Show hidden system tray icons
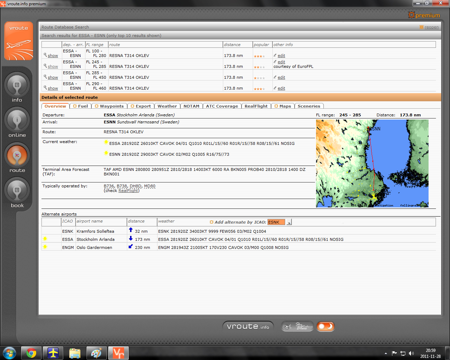Screen dimensions: 450x360 (386, 353)
